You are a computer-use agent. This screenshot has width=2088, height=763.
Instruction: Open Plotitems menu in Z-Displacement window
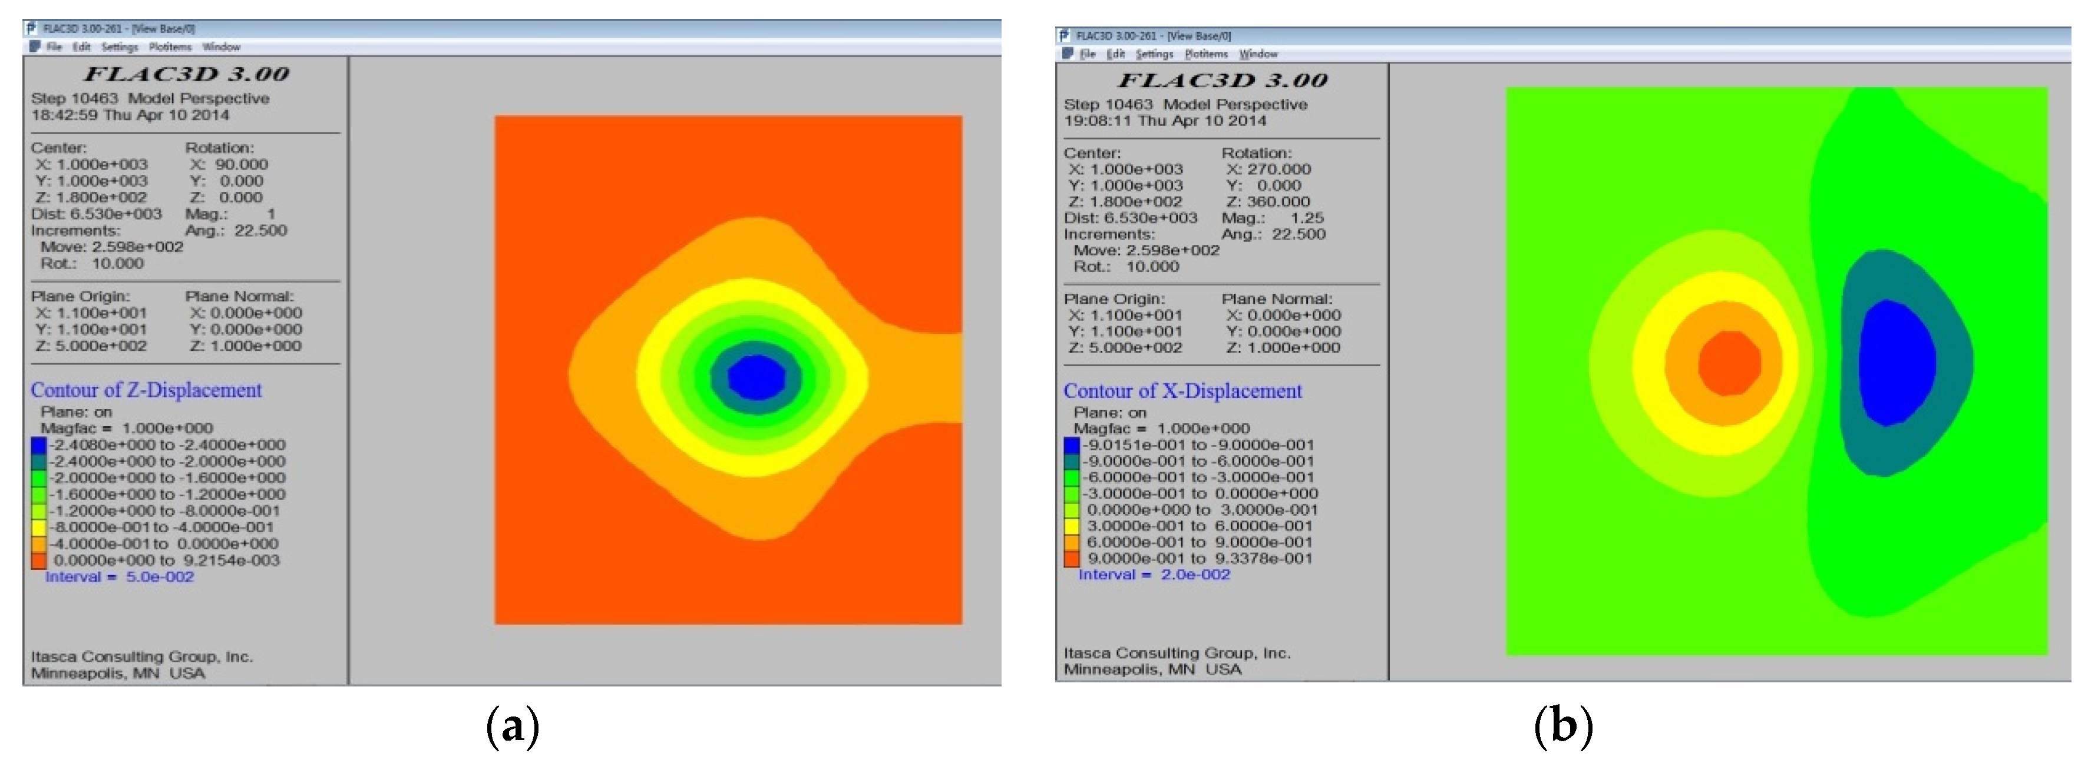click(x=170, y=47)
